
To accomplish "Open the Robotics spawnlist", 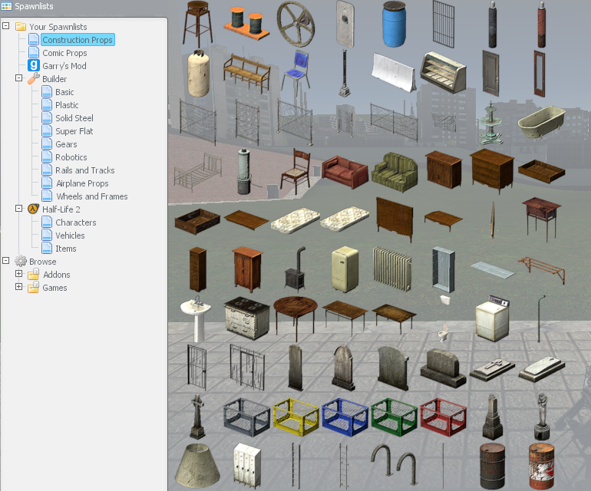I will (71, 157).
